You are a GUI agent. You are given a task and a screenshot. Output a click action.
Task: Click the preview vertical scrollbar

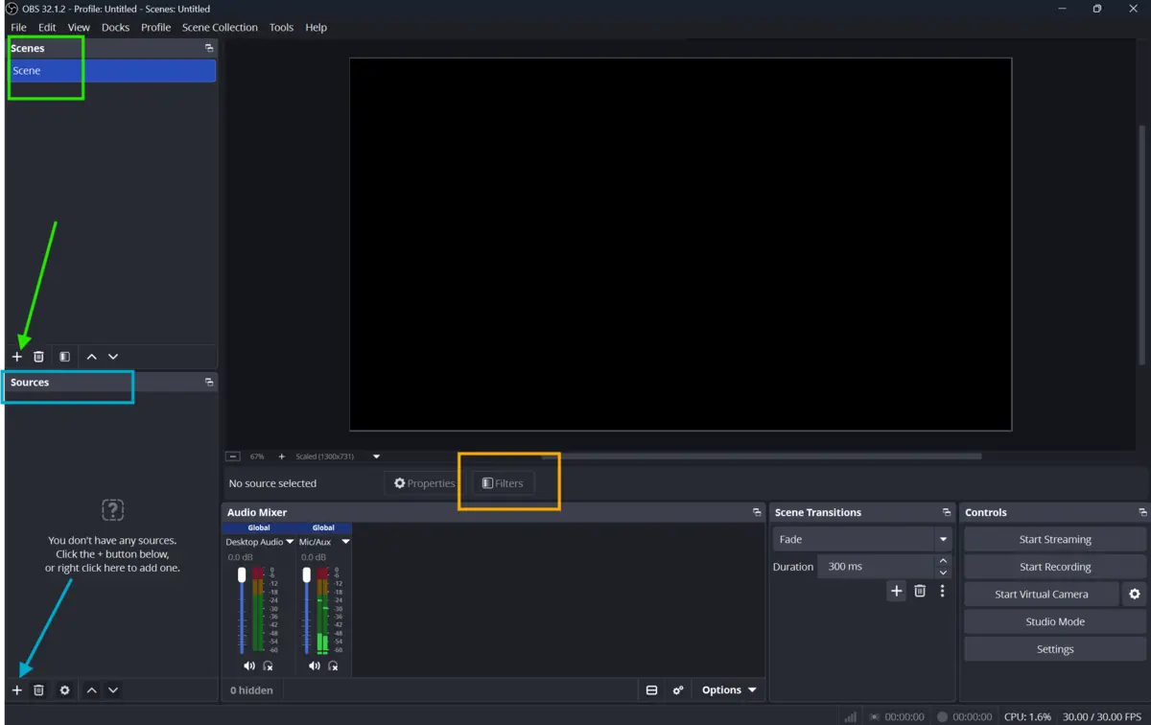click(1141, 245)
